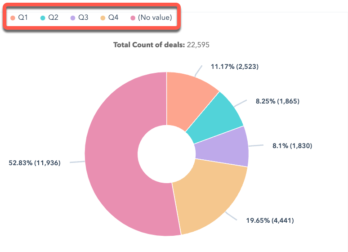This screenshot has height=252, width=348.
Task: Select the purple Q3 donut slice
Action: [x=225, y=146]
